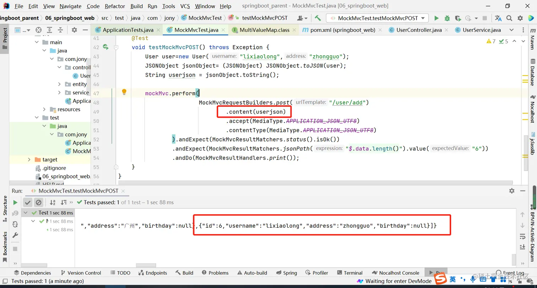Expand the service package

pos(59,93)
